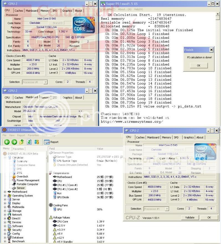The width and height of the screenshot is (221, 244).
Task: Click the Refresh icon in EVEREST toolbar
Action: pos(29,142)
